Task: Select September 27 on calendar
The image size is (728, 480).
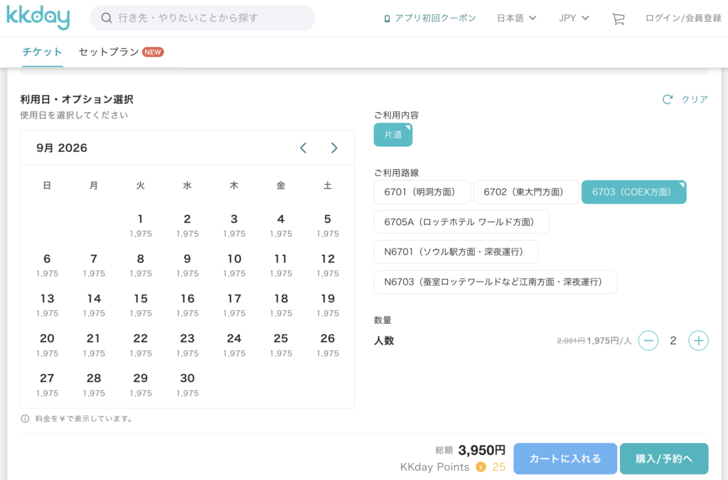Action: coord(47,384)
